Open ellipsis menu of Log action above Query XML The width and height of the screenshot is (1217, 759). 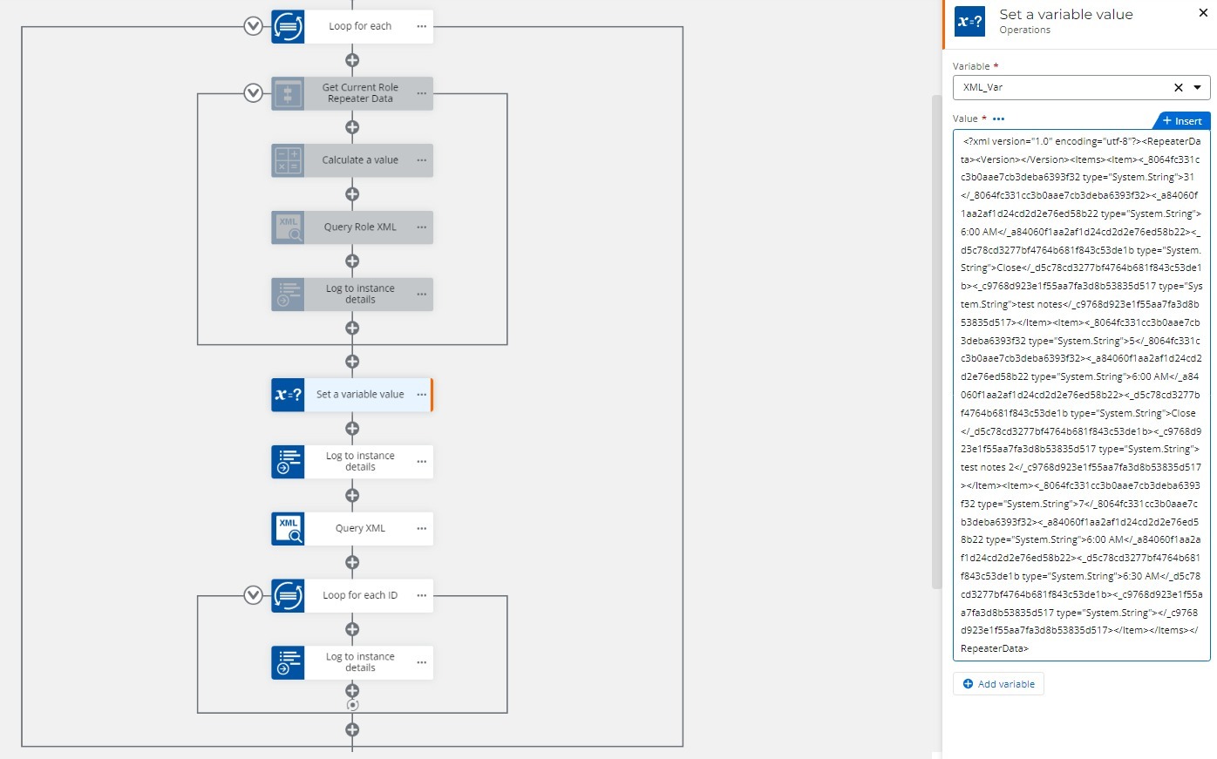pos(422,462)
